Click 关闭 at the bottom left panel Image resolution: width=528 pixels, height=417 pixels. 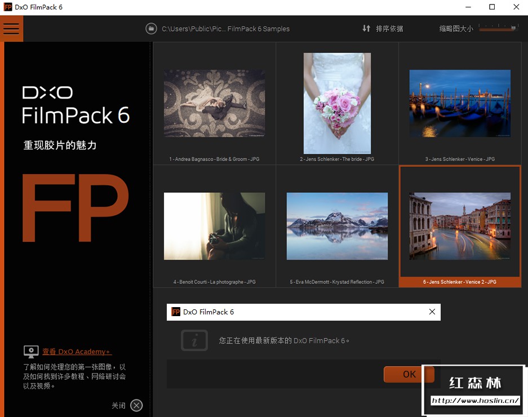tap(119, 405)
